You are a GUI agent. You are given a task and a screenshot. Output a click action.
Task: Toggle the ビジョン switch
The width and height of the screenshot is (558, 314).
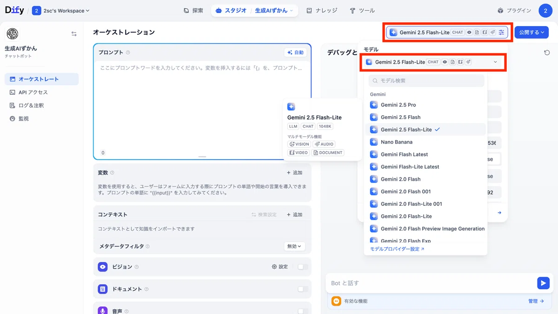coord(303,267)
